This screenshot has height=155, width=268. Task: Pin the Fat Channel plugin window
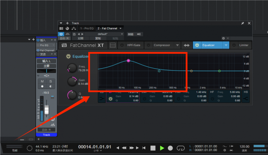[x=242, y=23]
